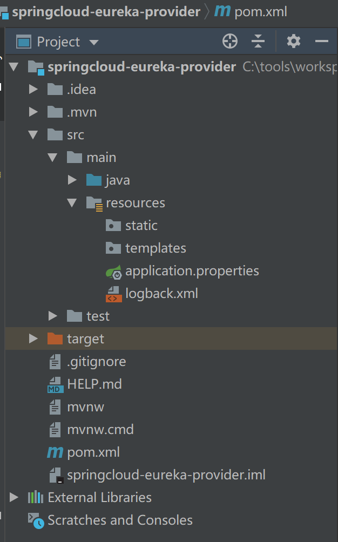Click the blue java source root icon
Screen dimensions: 338x542
pos(93,180)
